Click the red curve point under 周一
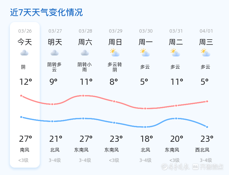The height and width of the screenshot is (175, 229). 145,109
